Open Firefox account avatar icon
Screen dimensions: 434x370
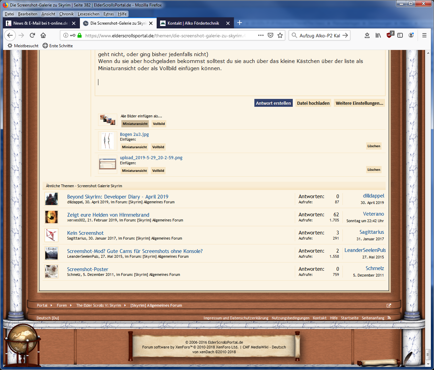[x=411, y=35]
